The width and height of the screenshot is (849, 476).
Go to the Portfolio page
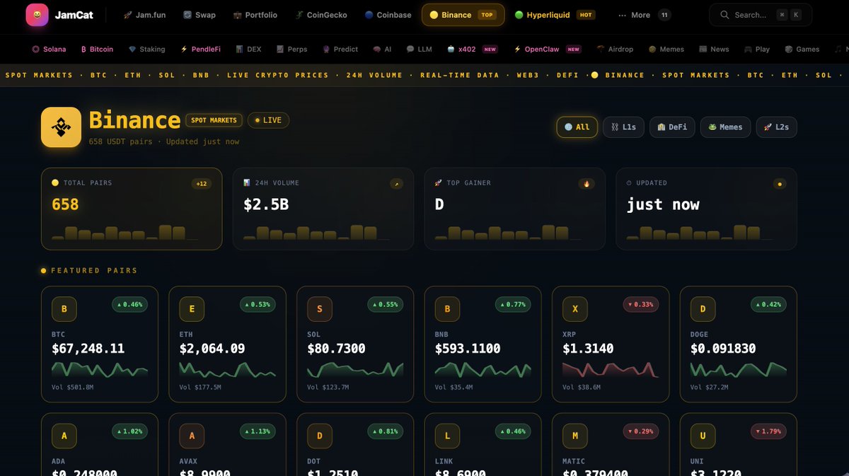click(x=255, y=15)
